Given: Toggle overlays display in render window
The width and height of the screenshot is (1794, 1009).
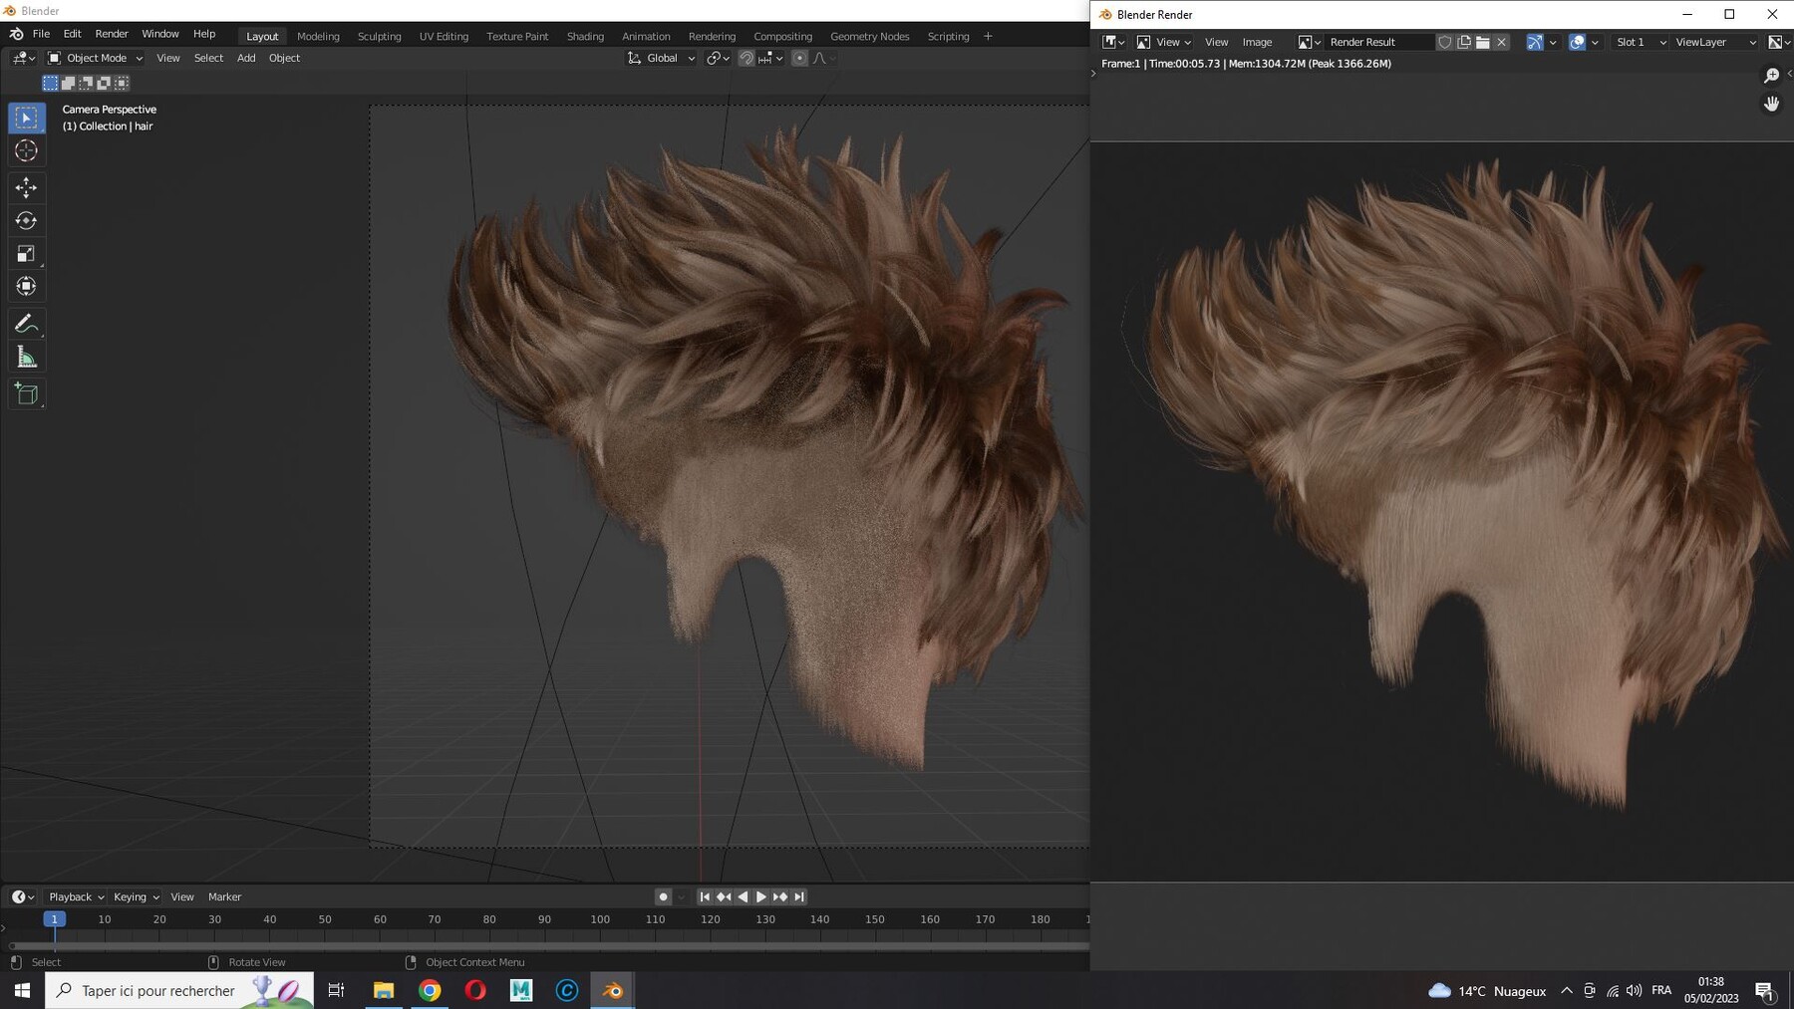Looking at the screenshot, I should [1577, 42].
